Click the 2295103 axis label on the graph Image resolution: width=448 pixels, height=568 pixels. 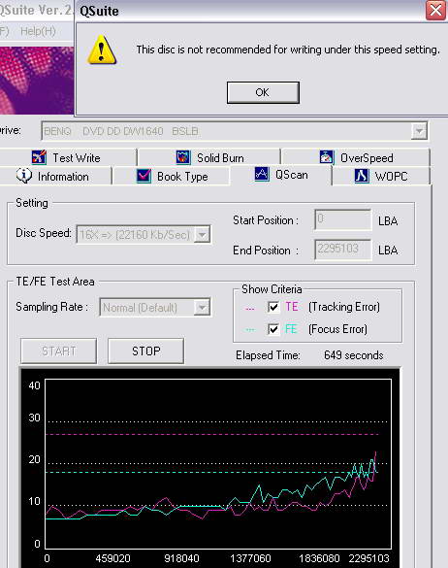(369, 558)
